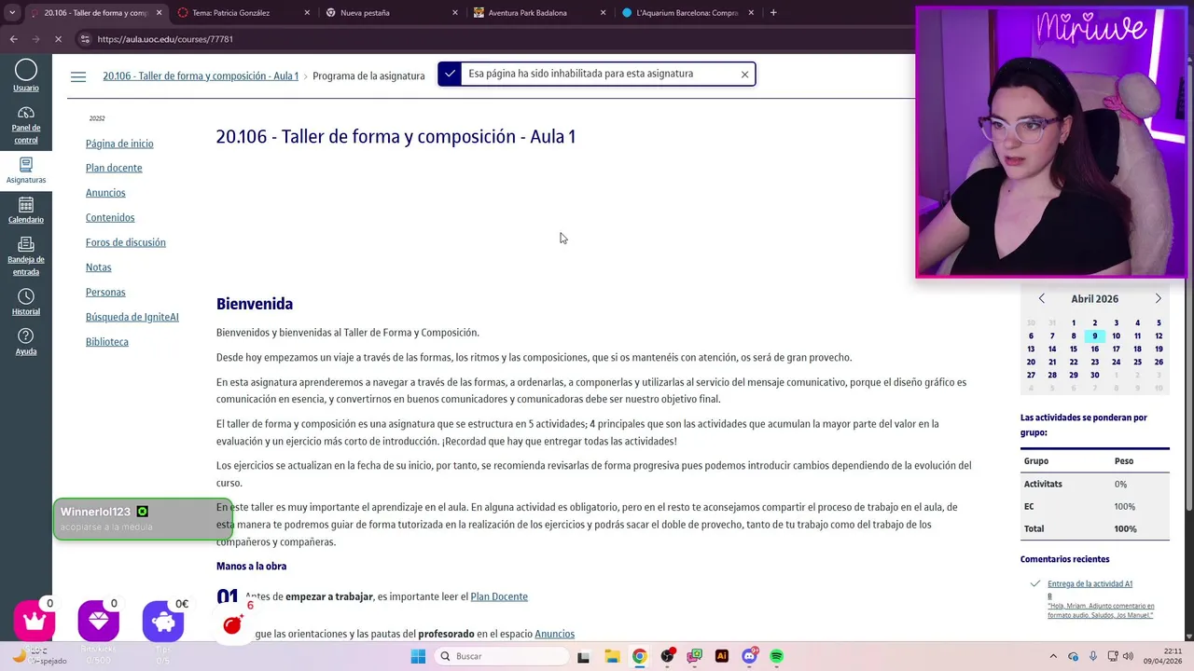
Task: Open Plan docente in the course menu
Action: [114, 168]
